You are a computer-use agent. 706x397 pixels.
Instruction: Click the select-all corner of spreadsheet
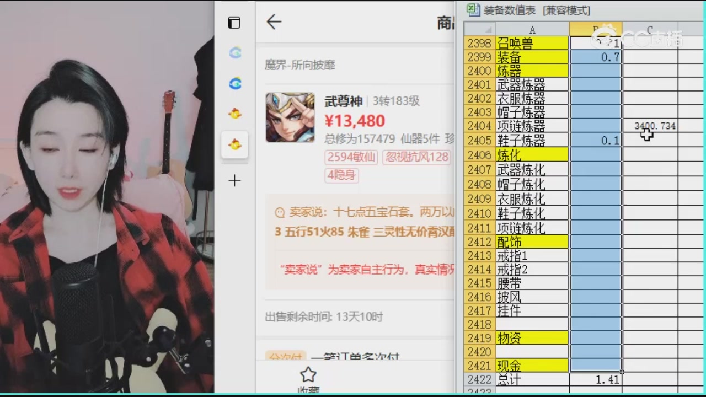pos(480,30)
